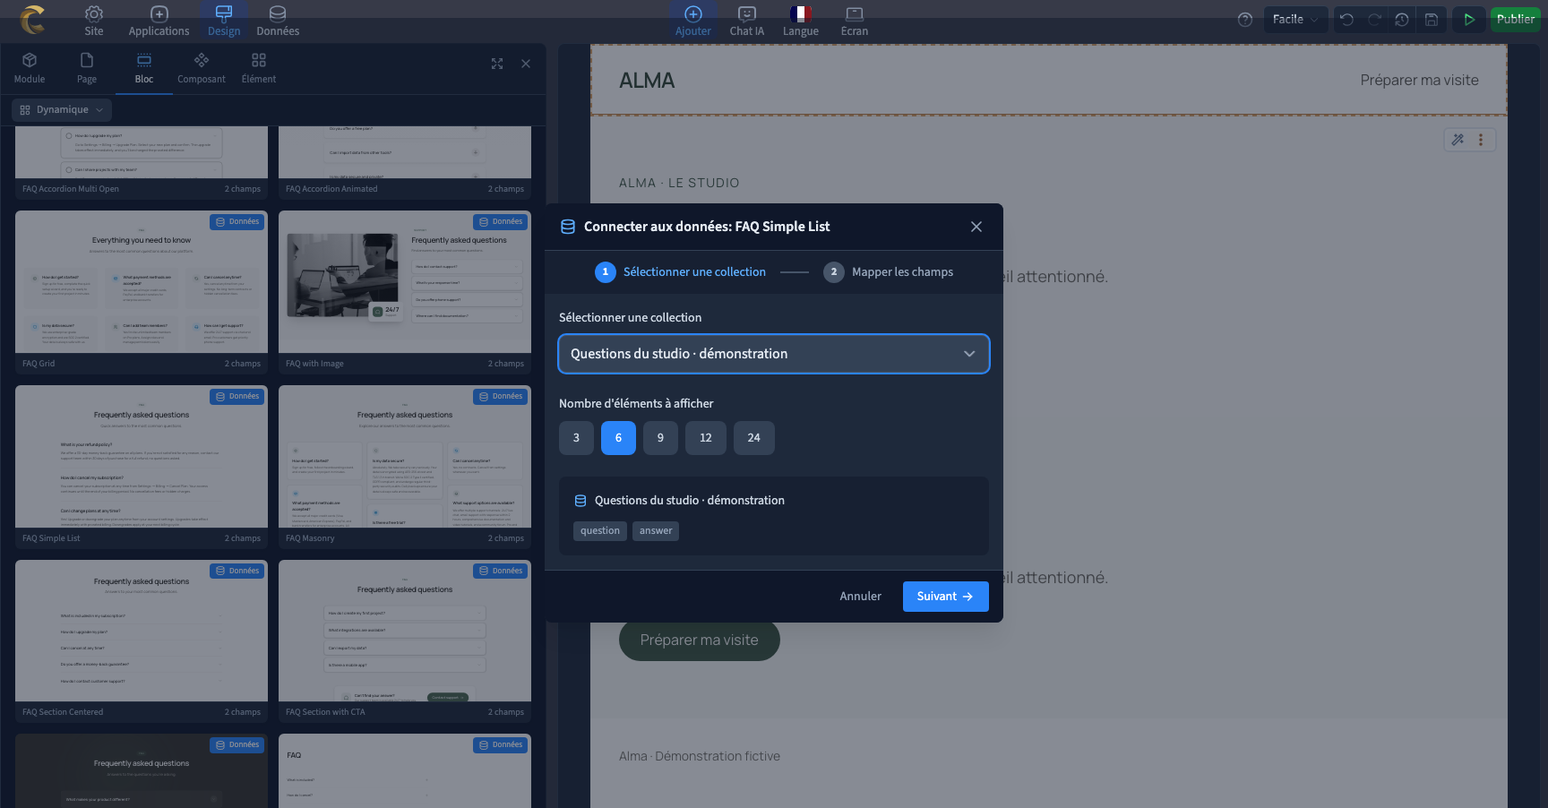Expand the Dynamique filter dropdown
Screen dimensions: 1548x808
pos(62,110)
